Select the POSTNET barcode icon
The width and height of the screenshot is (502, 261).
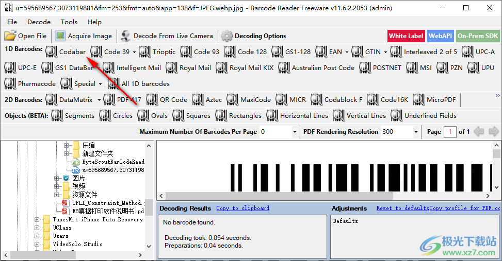(365, 68)
